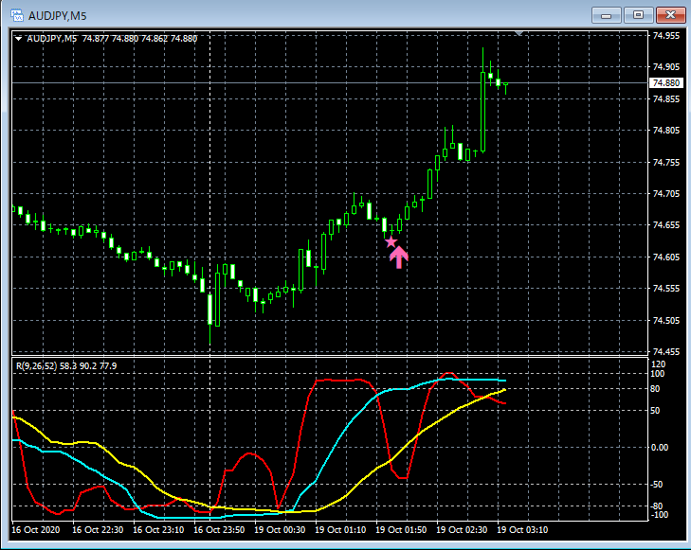Click price scale label 74.605
The image size is (691, 550).
[x=665, y=257]
